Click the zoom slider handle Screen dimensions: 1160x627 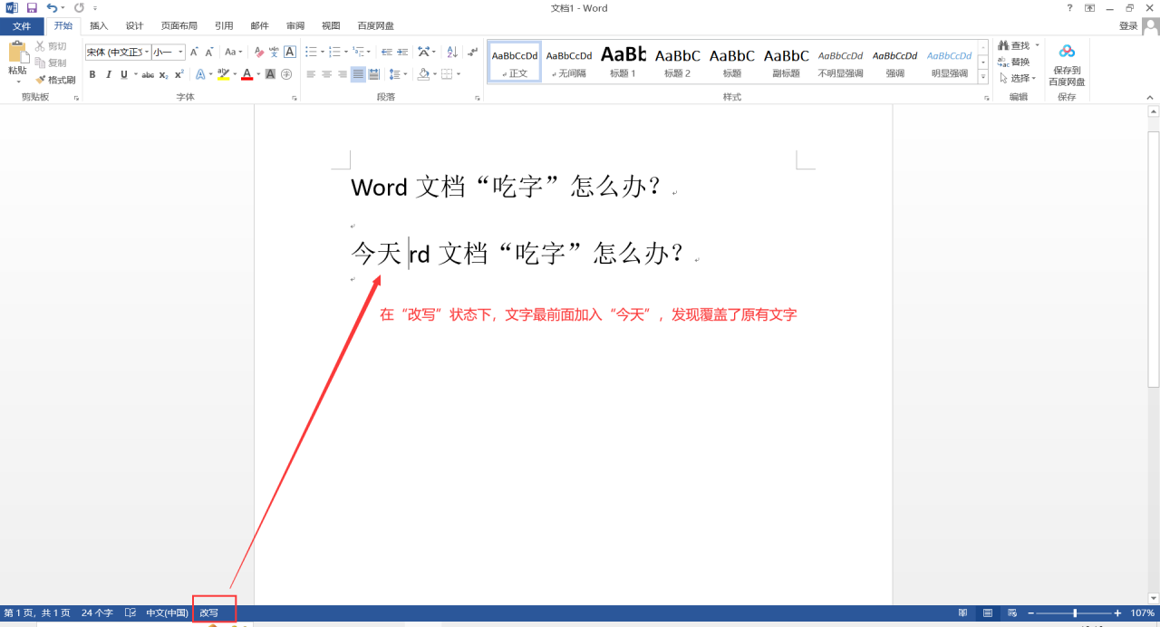click(x=1075, y=613)
